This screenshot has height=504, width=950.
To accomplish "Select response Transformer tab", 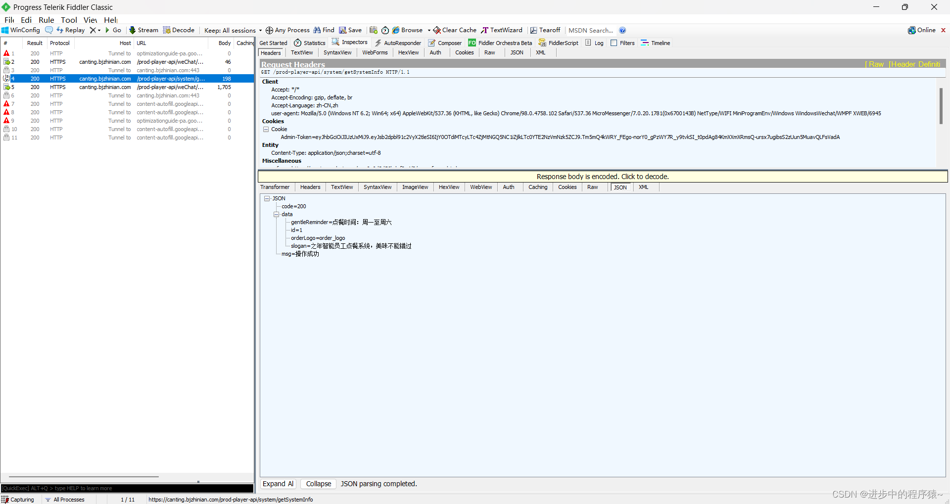I will coord(275,187).
